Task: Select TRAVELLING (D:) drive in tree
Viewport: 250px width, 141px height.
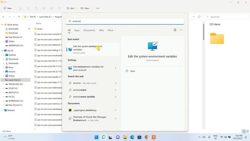Action: click(x=16, y=84)
